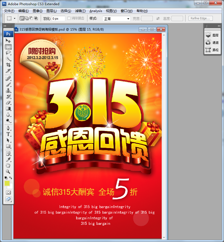Click the swap width and height arrows
Image resolution: width=224 pixels, height=242 pixels.
tap(158, 19)
